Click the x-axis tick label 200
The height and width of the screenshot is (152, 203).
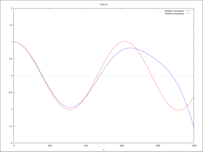[x=50, y=146]
